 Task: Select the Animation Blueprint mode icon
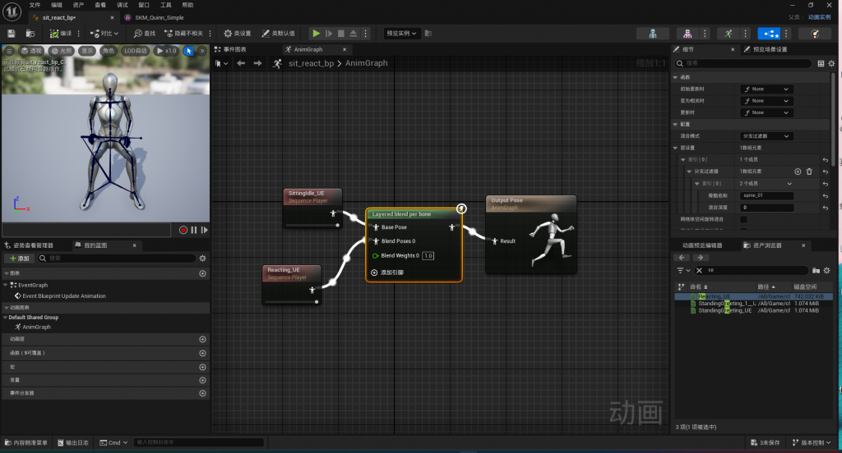(769, 34)
